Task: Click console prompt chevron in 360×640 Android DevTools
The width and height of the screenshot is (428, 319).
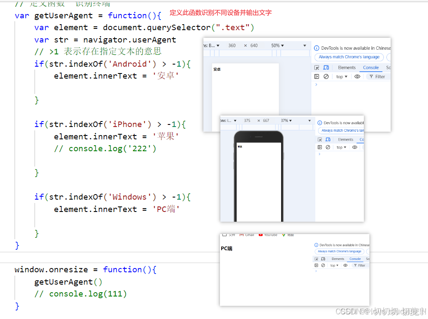Action: (316, 85)
